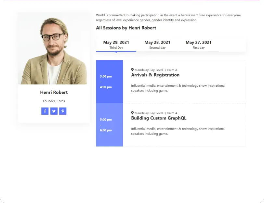Open the Building Custom GraphQL session title
Viewport: 264px width, 203px height.
coord(159,118)
